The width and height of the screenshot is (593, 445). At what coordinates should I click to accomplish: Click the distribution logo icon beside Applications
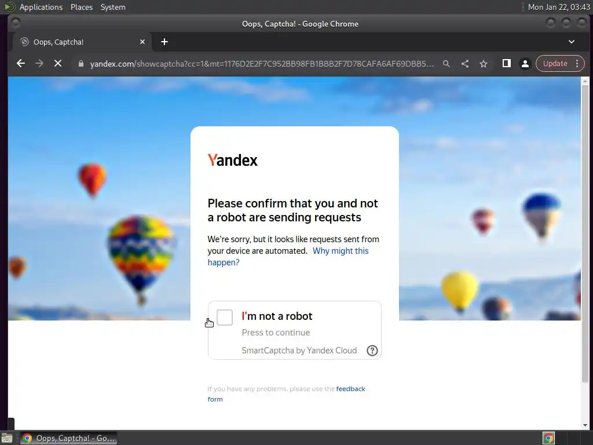tap(10, 7)
